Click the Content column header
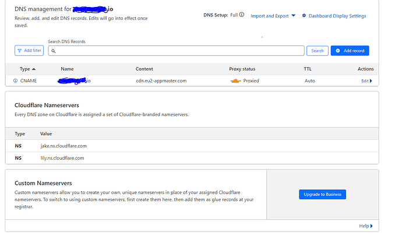 click(x=144, y=69)
